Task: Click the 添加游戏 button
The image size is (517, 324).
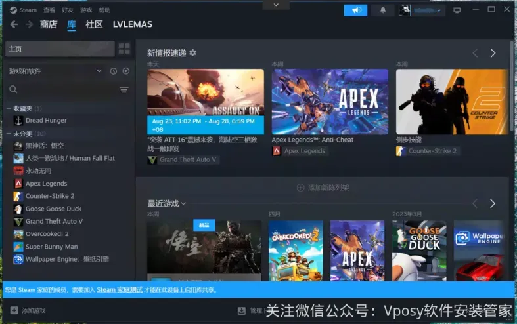Action: tap(28, 310)
